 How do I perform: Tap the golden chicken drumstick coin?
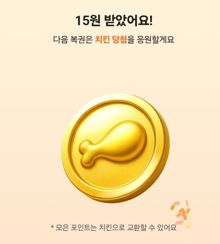116,148
